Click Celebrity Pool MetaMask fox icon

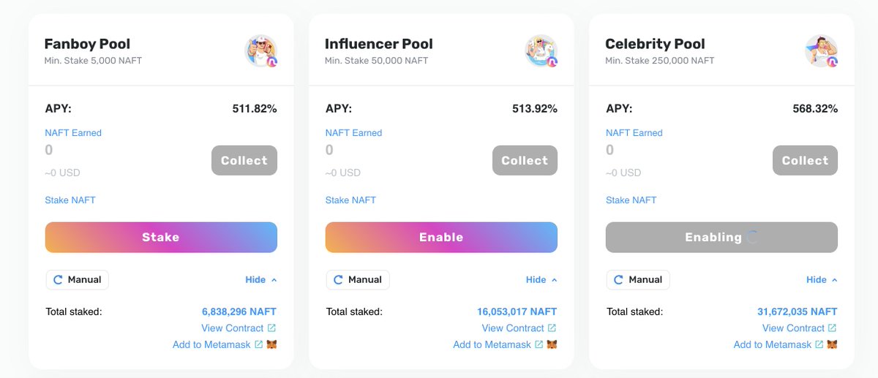click(x=832, y=344)
